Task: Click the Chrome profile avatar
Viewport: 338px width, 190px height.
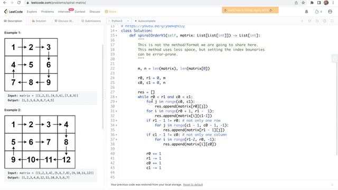Action: (x=326, y=3)
